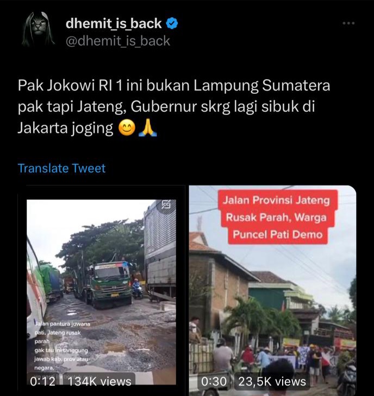Open the @dhemit_is_back handle link
374x396 pixels.
[117, 41]
